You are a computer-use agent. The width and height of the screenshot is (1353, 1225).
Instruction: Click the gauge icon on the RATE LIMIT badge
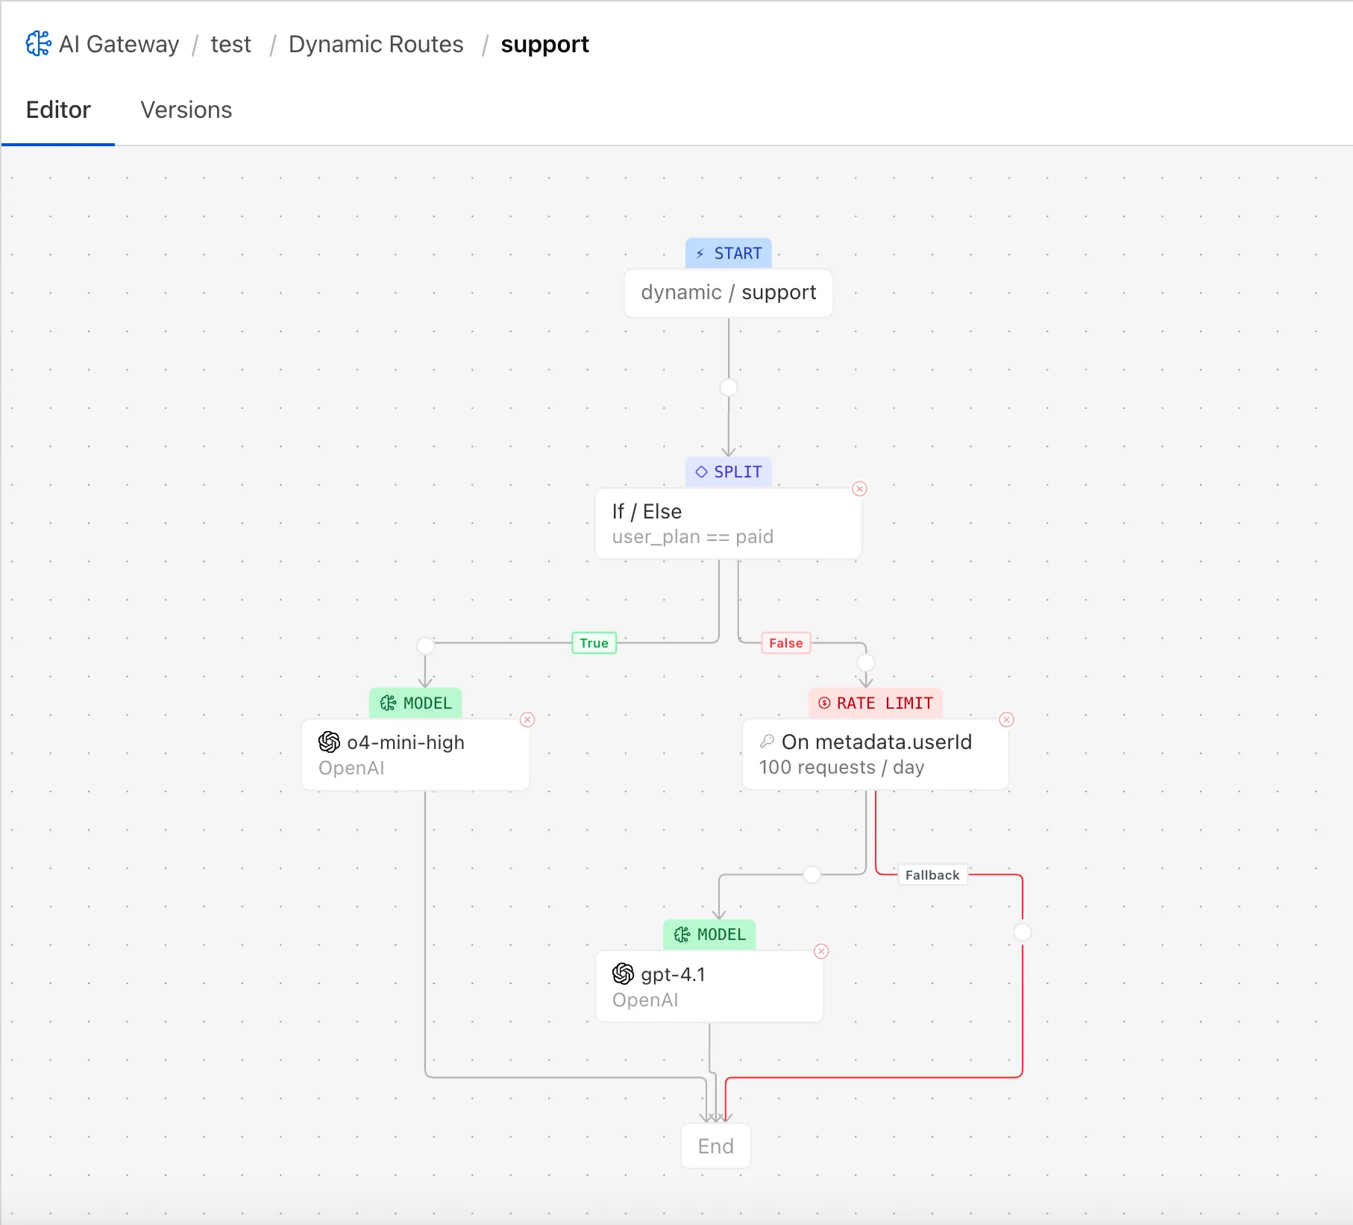[x=823, y=703]
